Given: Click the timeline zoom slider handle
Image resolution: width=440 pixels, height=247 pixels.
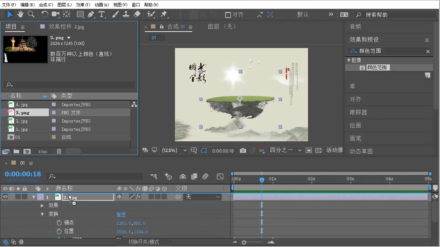Looking at the screenshot, I should tap(244, 242).
